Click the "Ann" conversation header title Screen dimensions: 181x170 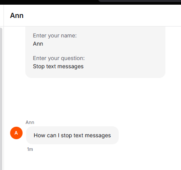[17, 16]
